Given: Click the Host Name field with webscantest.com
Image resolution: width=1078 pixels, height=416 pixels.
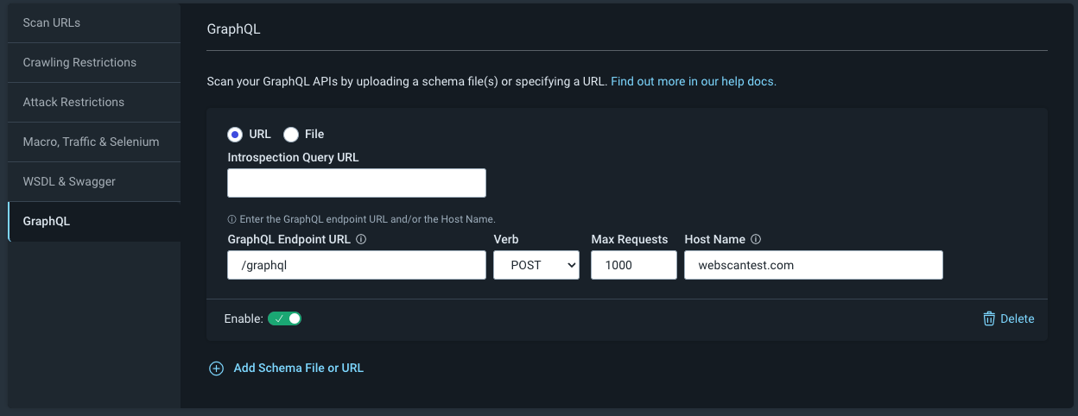Looking at the screenshot, I should click(813, 265).
